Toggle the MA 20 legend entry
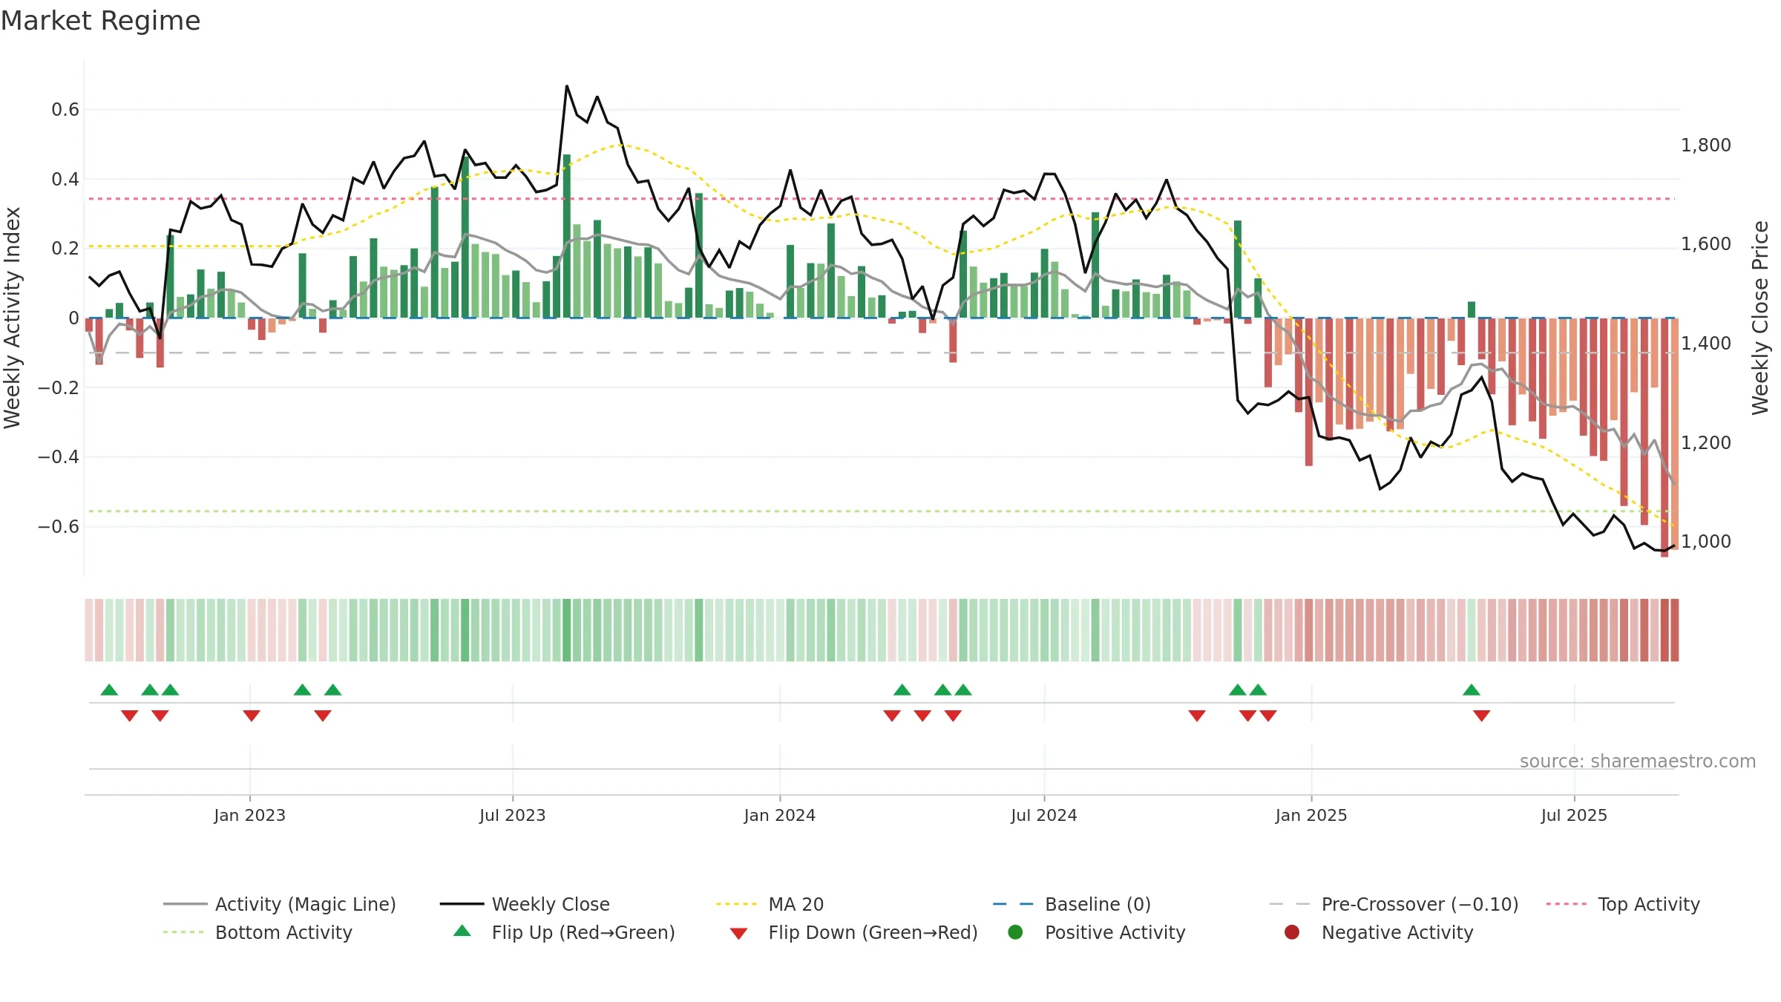1781x1002 pixels. (770, 904)
